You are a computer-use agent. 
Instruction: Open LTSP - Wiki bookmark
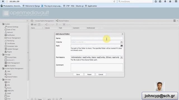click(74, 6)
